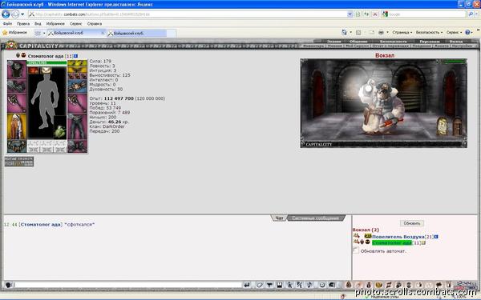The image size is (481, 300).
Task: Click the filter funnel chat icon
Action: click(x=269, y=285)
